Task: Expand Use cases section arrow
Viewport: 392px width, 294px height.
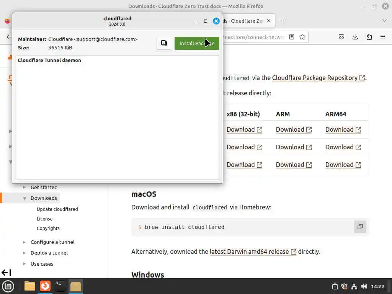Action: tap(24, 264)
